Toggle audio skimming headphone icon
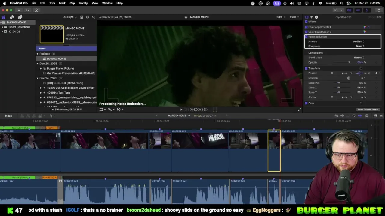385x216 pixels. pos(354,116)
